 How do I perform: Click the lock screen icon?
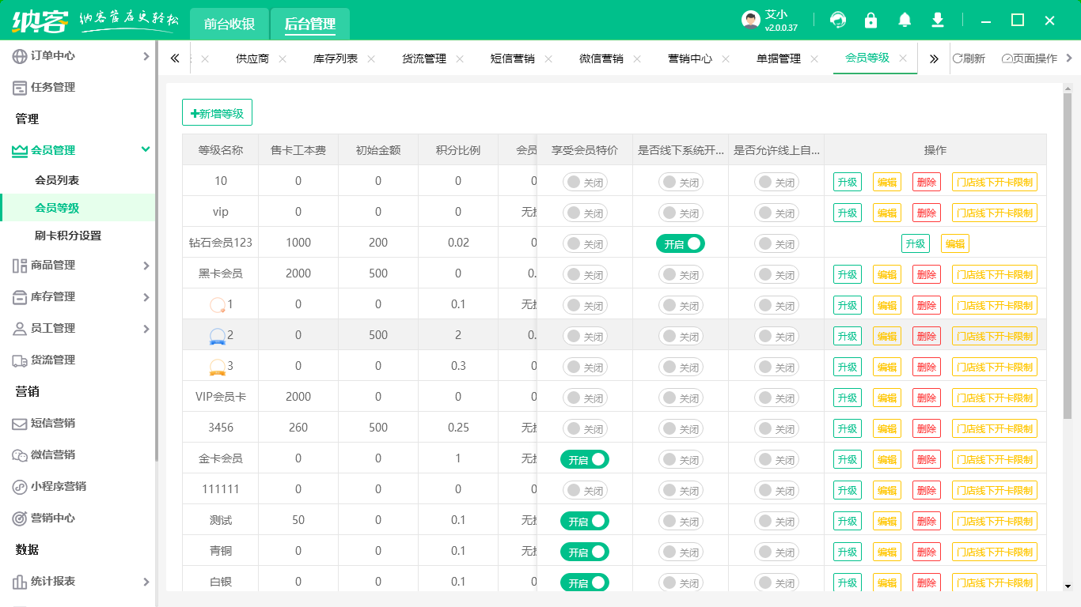point(870,20)
